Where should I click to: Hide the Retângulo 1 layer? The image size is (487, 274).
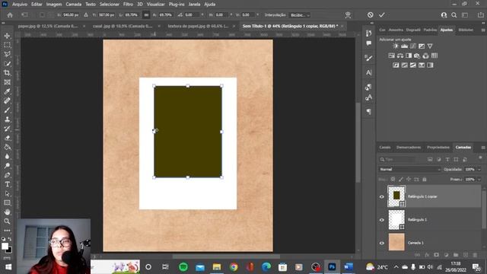tap(382, 220)
